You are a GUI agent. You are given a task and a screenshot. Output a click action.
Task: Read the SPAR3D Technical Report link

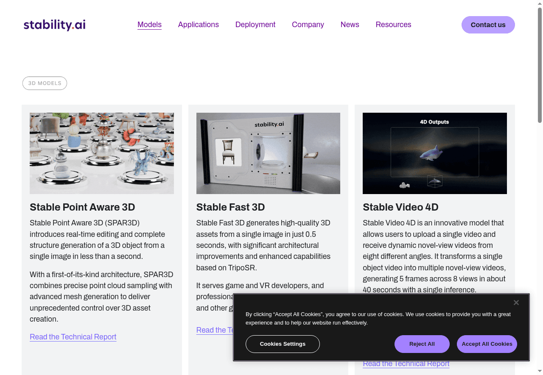73,337
